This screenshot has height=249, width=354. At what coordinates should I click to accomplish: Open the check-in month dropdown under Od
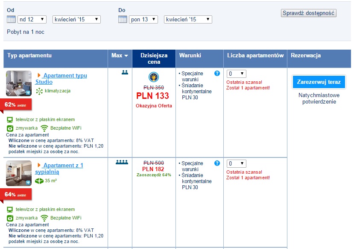coord(76,19)
